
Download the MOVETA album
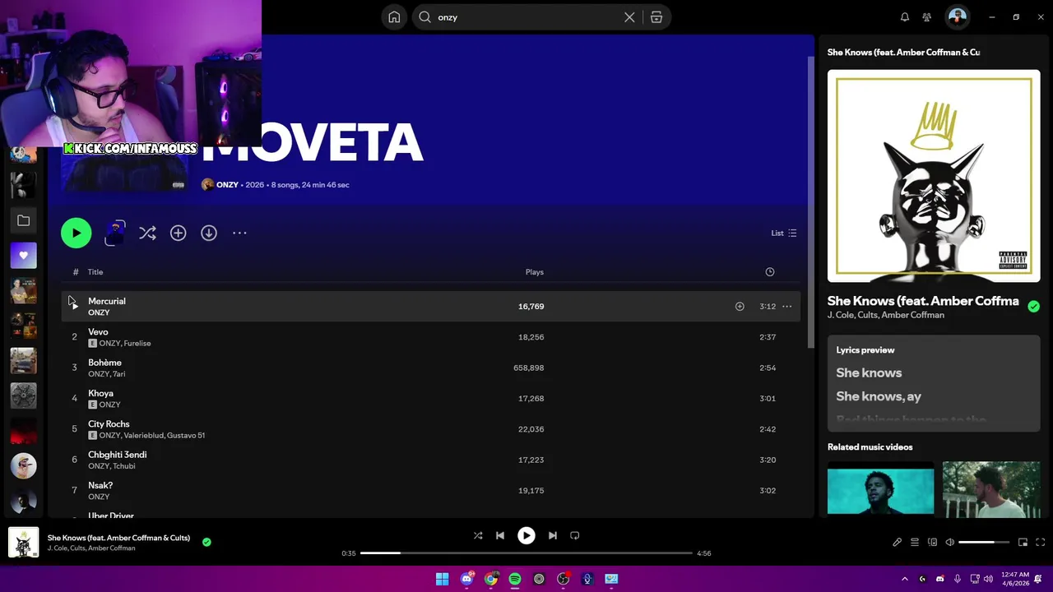point(209,234)
